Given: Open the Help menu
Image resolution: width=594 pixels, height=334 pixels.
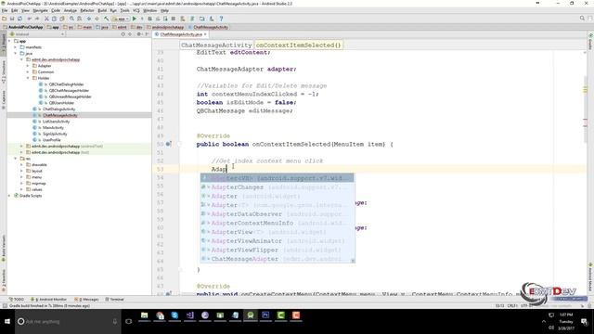Looking at the screenshot, I should 165,10.
